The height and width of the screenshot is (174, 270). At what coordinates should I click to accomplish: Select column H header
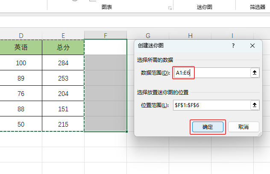[190, 35]
